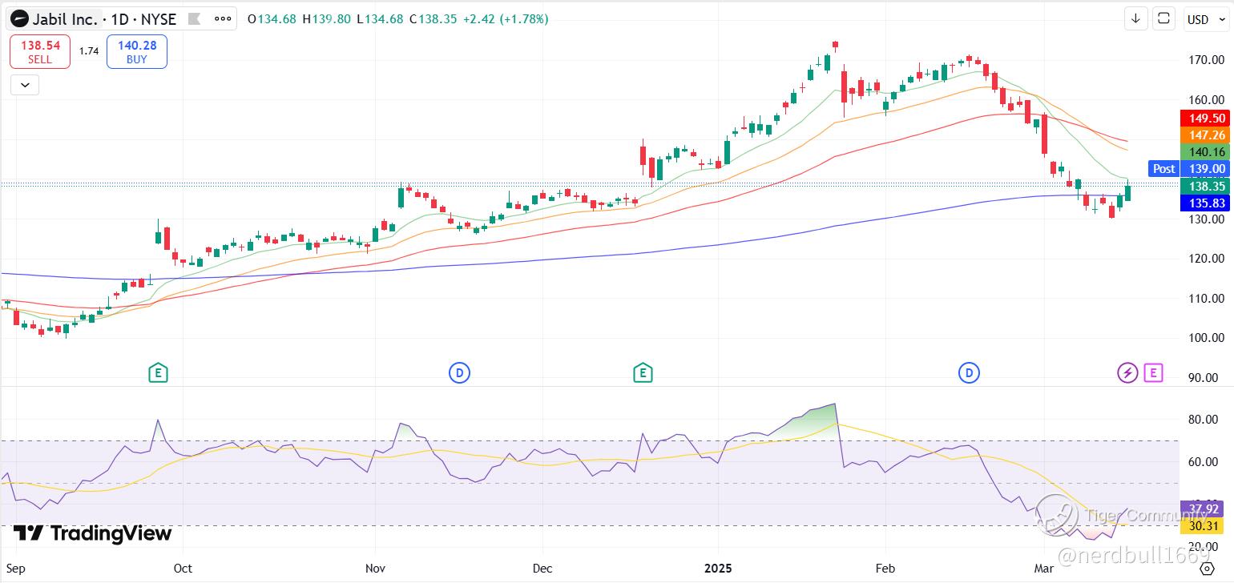Click the Jabil company logo icon
The height and width of the screenshot is (583, 1234).
tap(19, 19)
